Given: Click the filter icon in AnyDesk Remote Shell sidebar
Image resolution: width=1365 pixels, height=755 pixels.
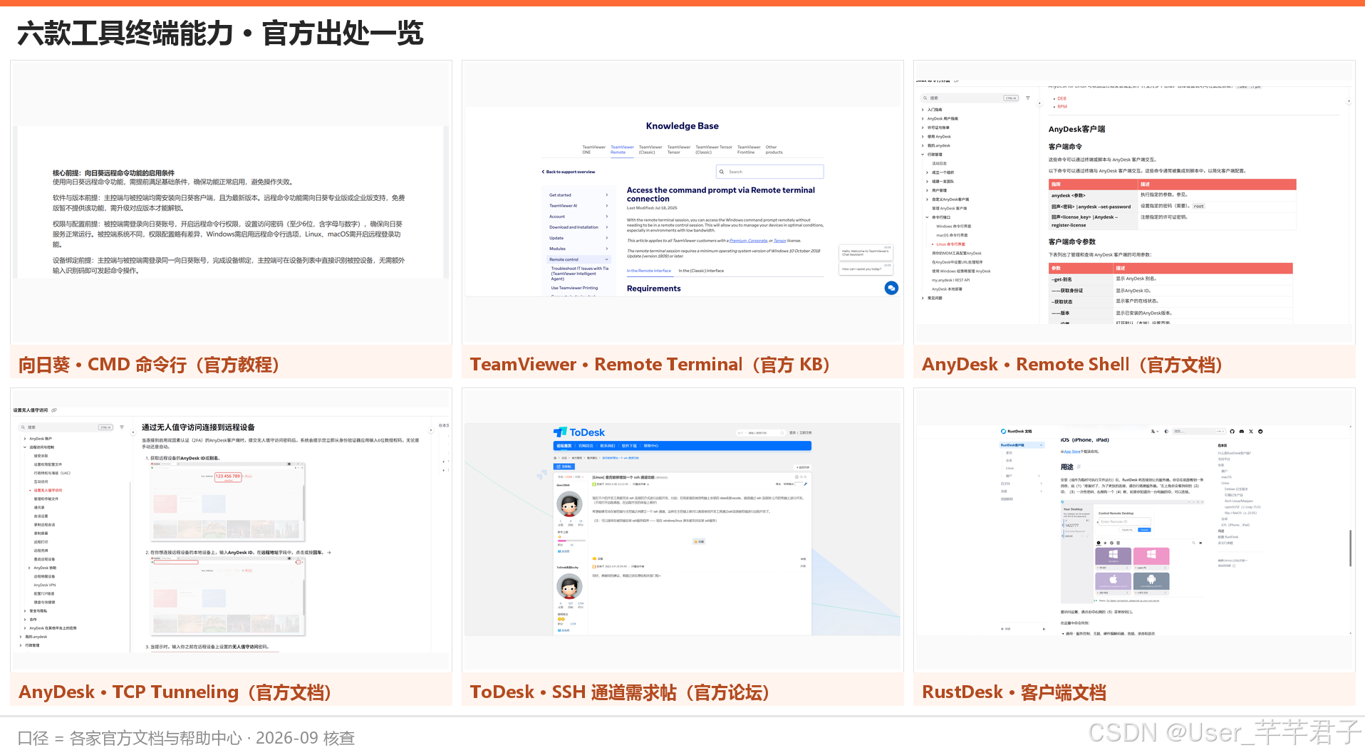Looking at the screenshot, I should 1028,98.
